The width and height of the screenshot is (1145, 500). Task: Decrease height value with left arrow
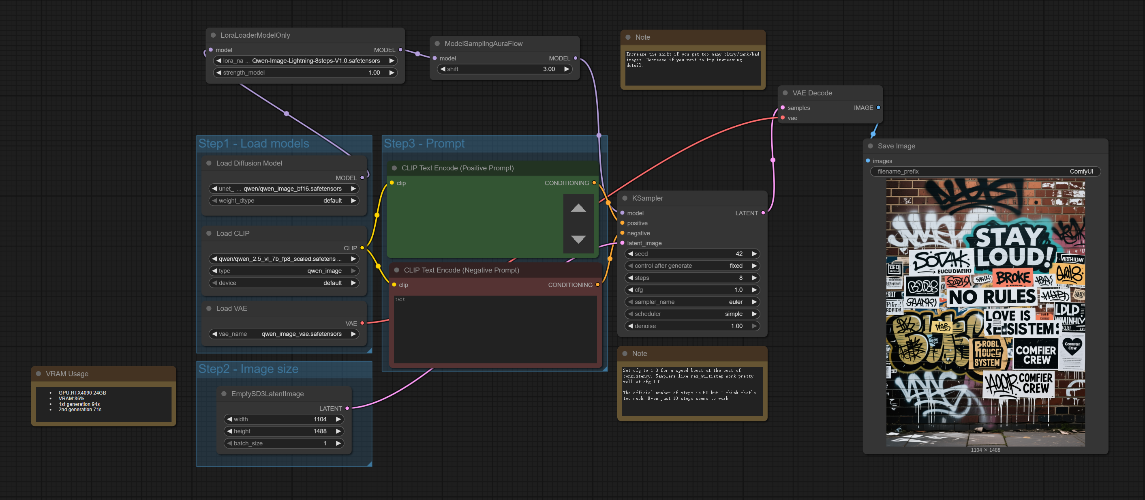click(x=229, y=431)
